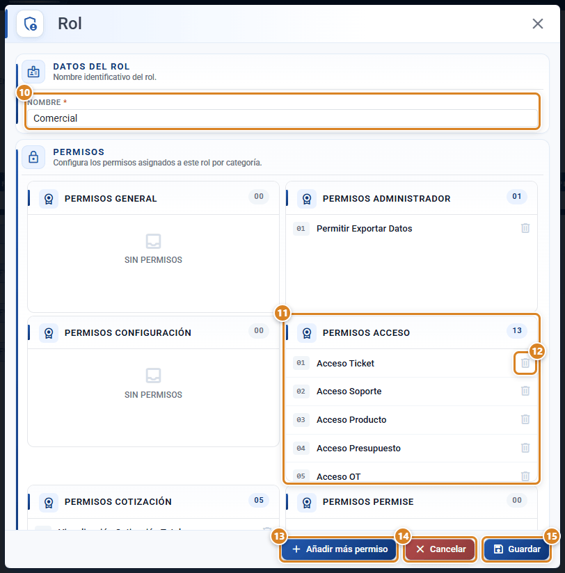Click the Permisos Acceso badge icon
565x573 pixels.
[x=307, y=333]
